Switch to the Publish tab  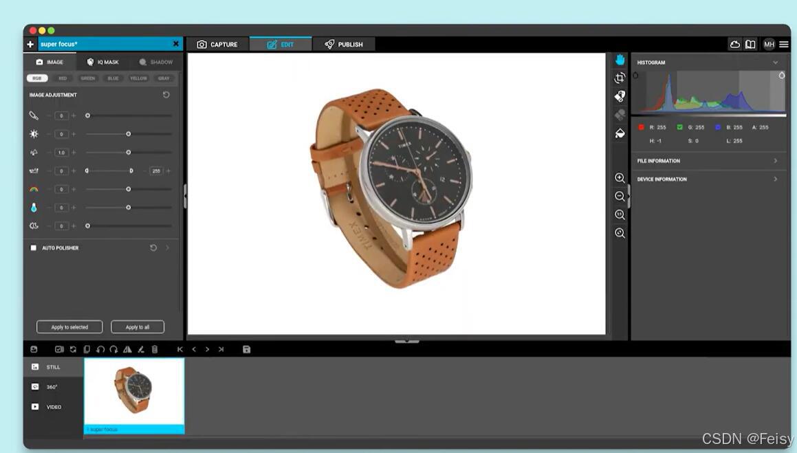click(344, 45)
